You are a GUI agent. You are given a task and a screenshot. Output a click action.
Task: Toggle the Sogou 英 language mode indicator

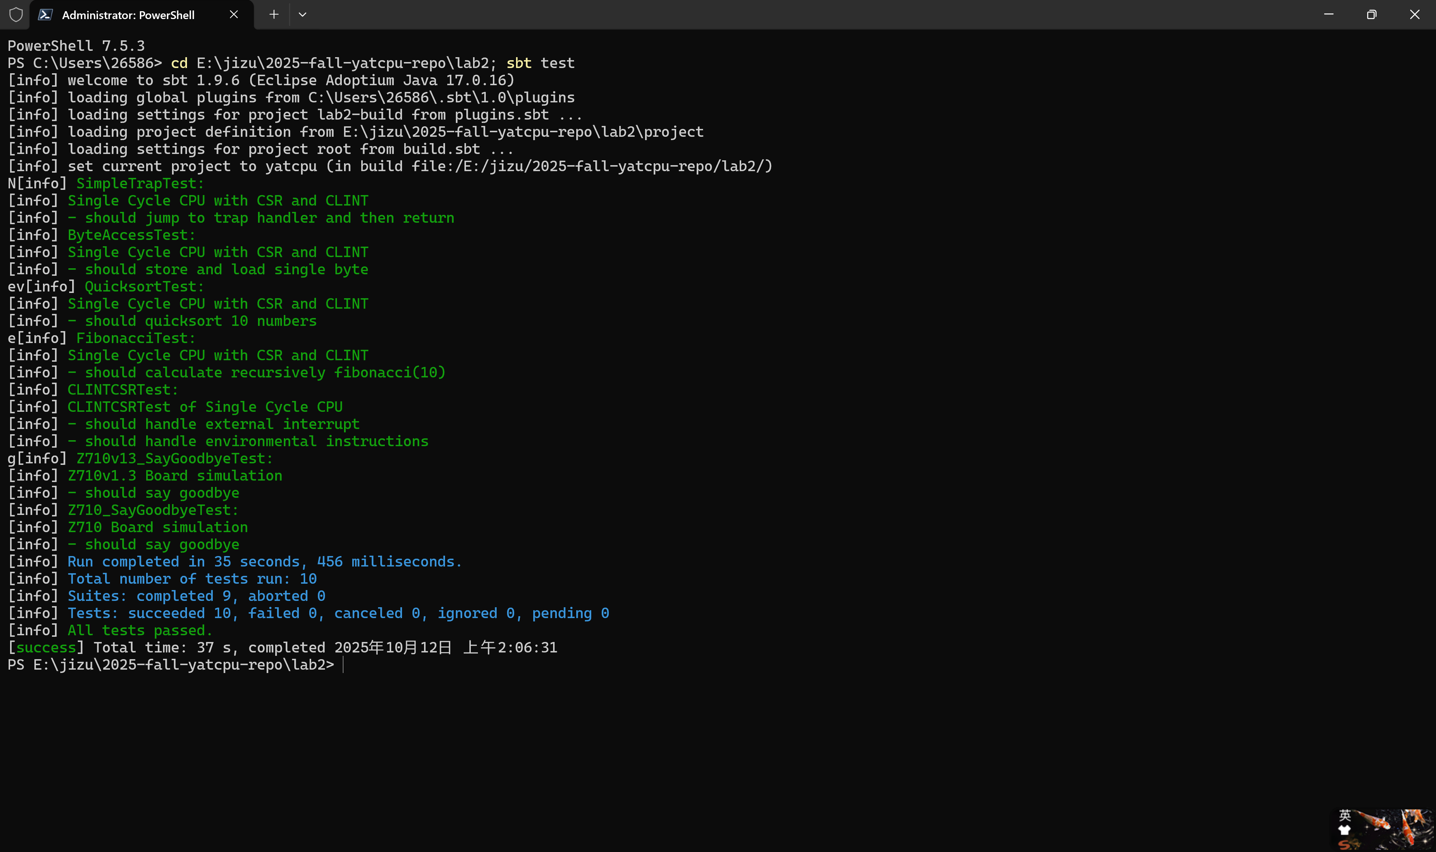[1345, 815]
